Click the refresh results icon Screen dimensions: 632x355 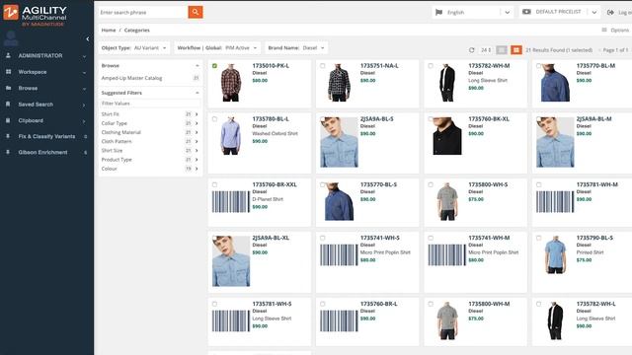click(x=472, y=50)
